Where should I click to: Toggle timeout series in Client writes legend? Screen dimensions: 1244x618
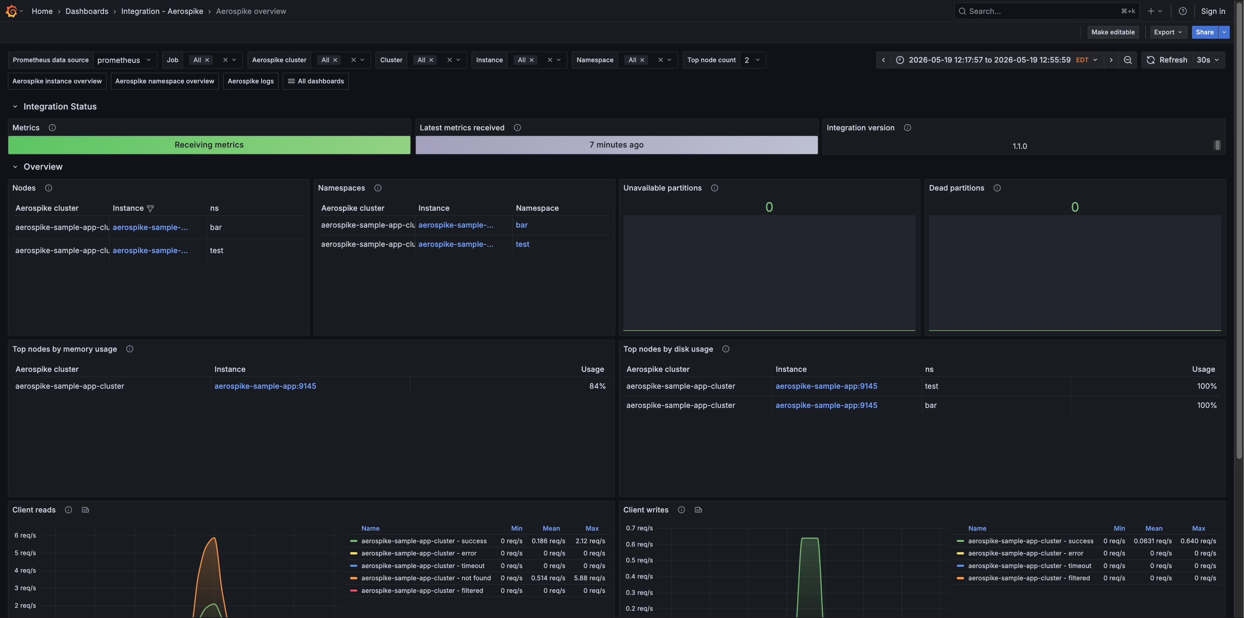point(1030,566)
